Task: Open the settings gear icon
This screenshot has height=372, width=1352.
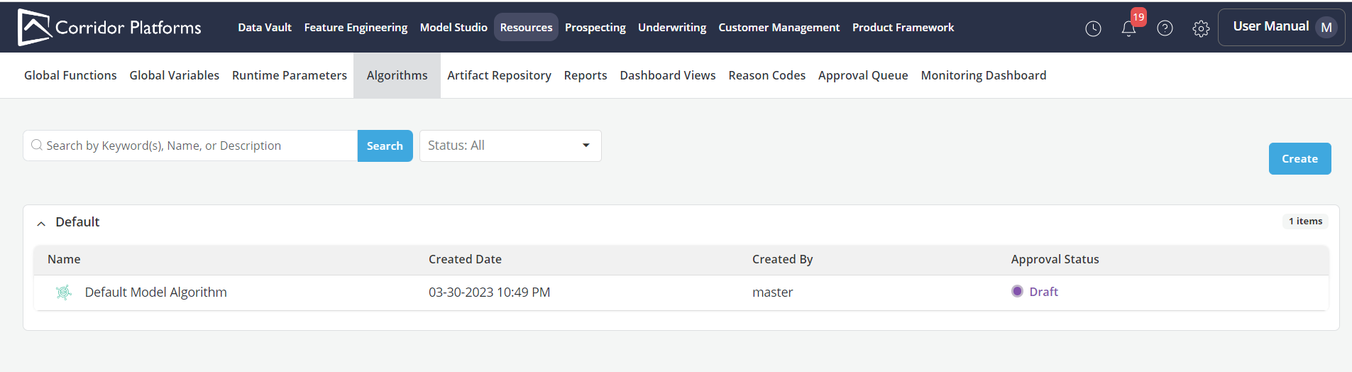Action: 1201,28
